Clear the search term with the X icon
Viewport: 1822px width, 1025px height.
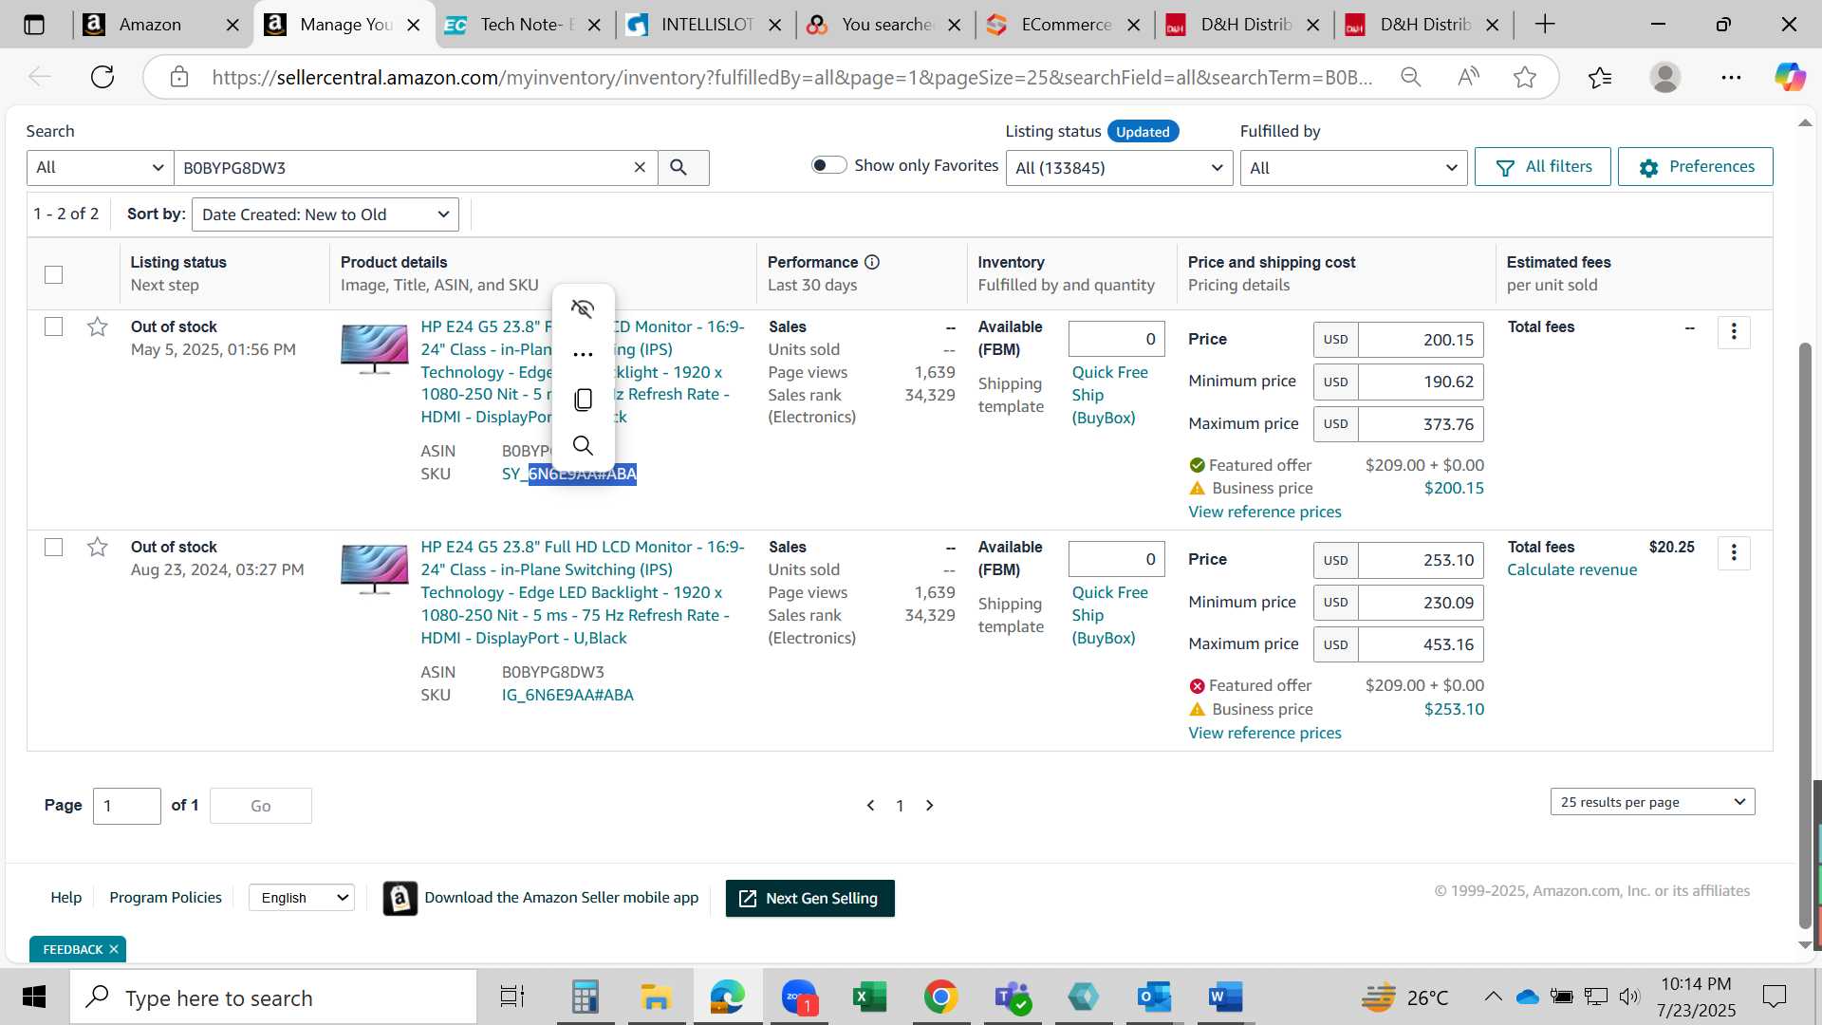(640, 168)
